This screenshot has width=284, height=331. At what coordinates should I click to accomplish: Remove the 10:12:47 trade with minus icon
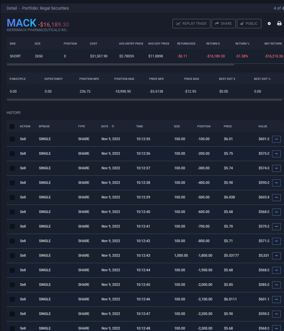[x=276, y=314]
